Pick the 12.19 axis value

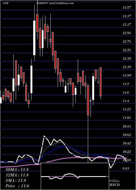pos(127,67)
